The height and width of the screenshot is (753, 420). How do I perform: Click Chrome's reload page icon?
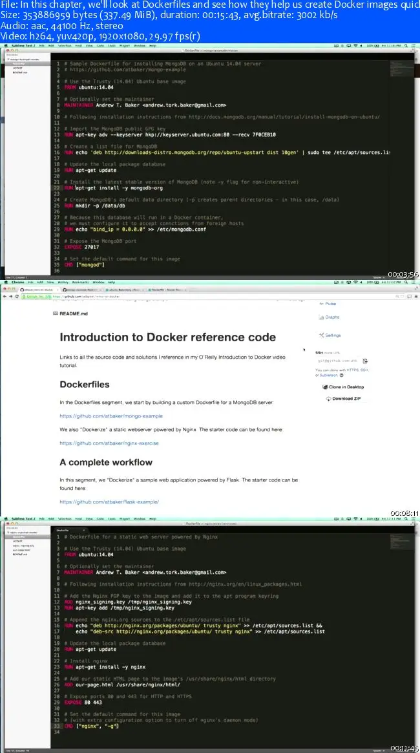click(17, 297)
